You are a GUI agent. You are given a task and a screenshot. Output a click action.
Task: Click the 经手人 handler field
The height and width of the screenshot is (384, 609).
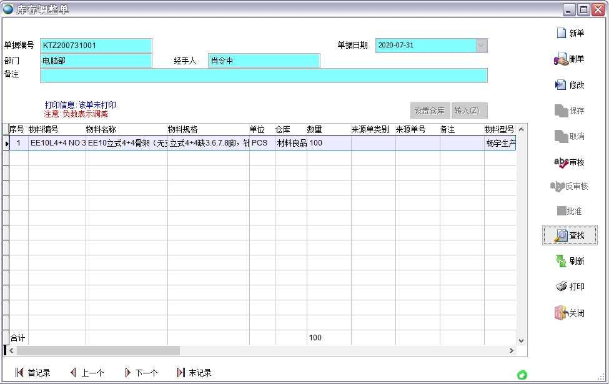pyautogui.click(x=264, y=61)
